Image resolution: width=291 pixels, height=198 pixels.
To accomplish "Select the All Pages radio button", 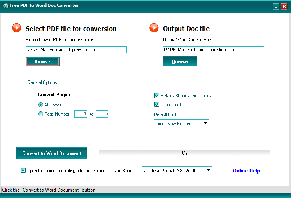I will (x=41, y=105).
